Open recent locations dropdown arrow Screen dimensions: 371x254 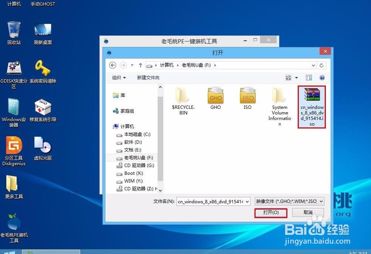coord(132,65)
